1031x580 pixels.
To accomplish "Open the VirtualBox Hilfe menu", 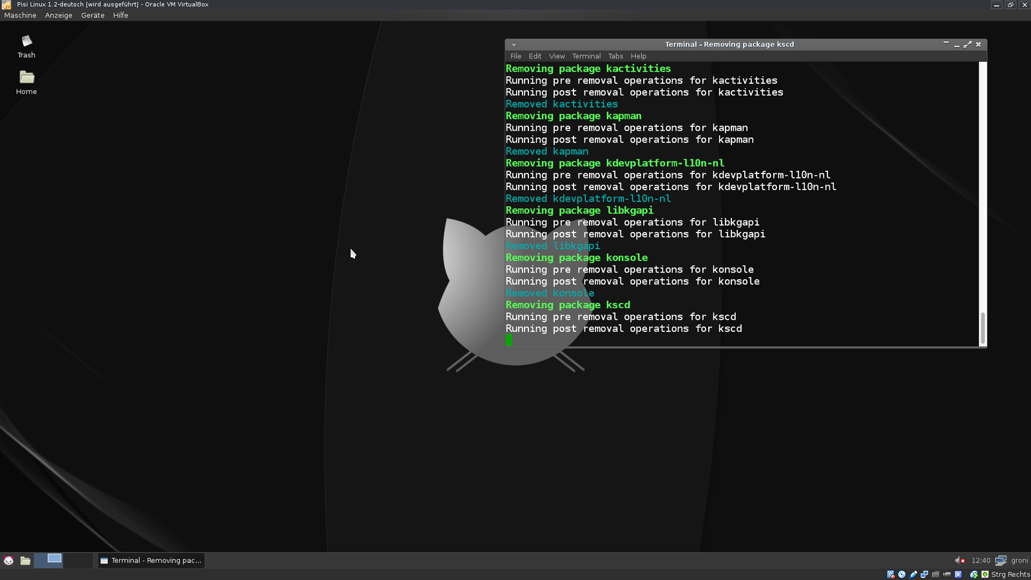I will tap(120, 15).
